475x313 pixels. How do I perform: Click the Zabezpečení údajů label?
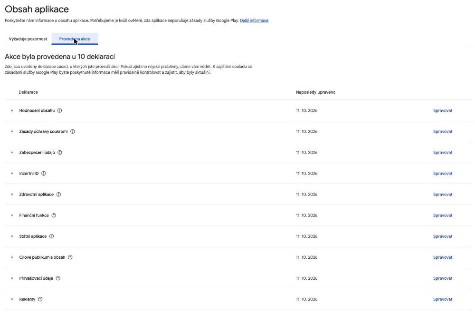(x=37, y=152)
